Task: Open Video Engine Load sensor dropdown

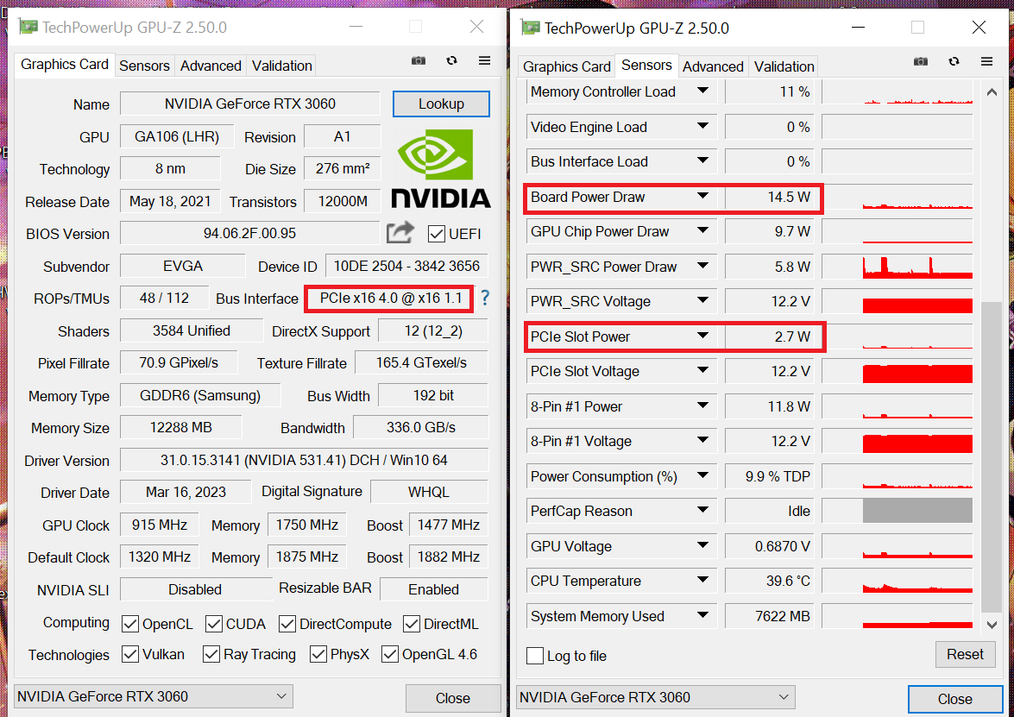Action: pos(702,126)
